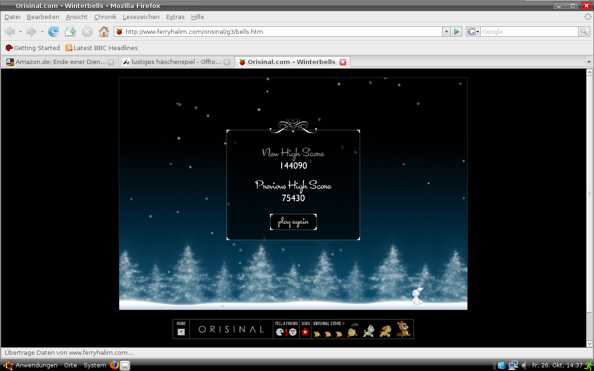Click the umbrella chick store icon
This screenshot has height=371, width=594.
point(353,330)
